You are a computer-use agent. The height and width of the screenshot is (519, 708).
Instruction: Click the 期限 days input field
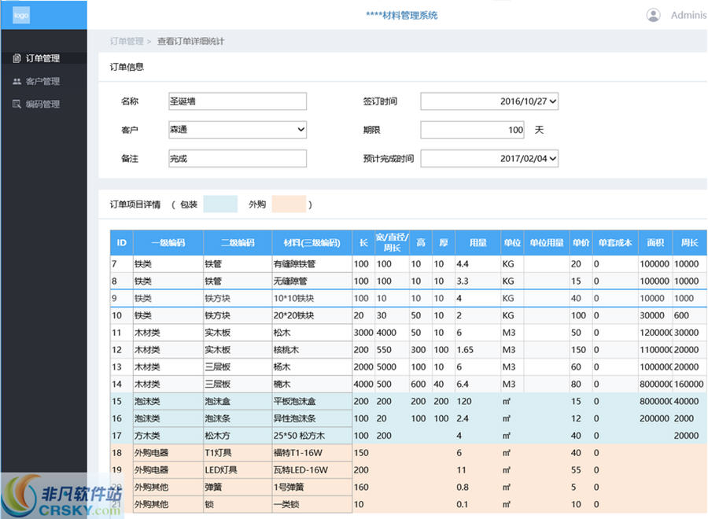coord(472,130)
